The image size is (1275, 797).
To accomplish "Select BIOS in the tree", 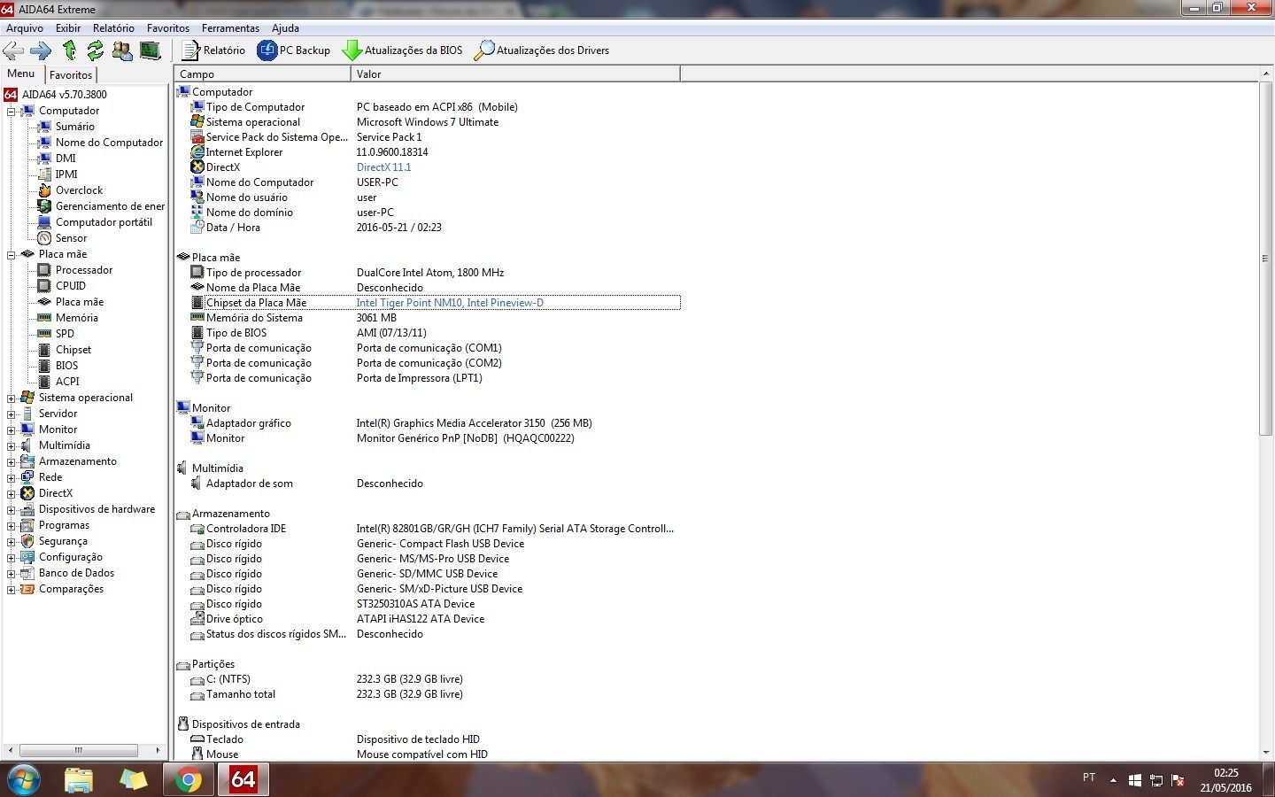I will [x=66, y=366].
